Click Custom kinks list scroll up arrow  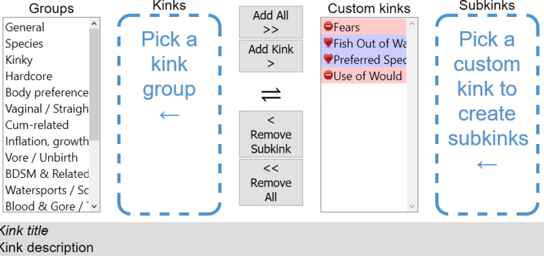pos(412,24)
